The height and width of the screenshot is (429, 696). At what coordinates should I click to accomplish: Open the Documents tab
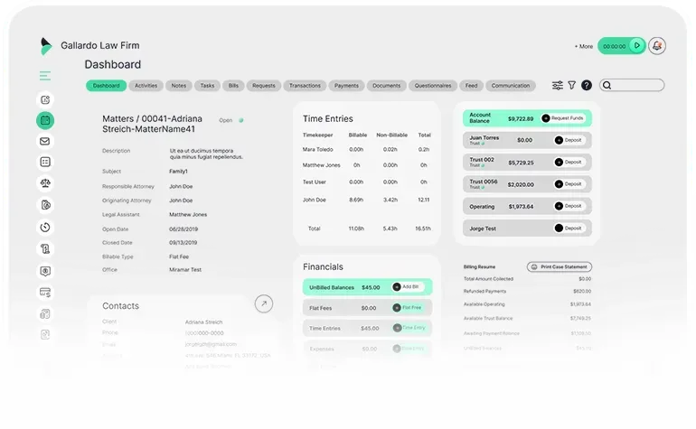(x=387, y=86)
